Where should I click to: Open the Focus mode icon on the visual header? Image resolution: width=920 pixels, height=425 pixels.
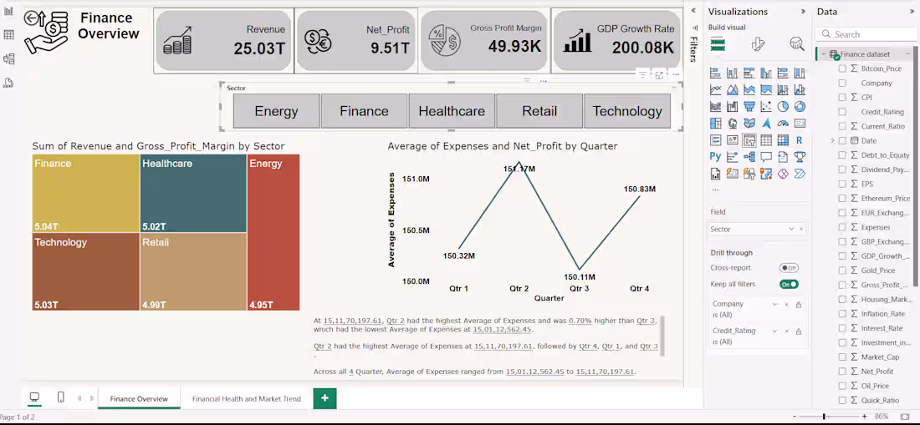pyautogui.click(x=660, y=75)
